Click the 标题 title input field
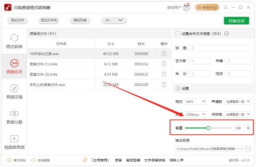The height and width of the screenshot is (167, 256). point(220,48)
